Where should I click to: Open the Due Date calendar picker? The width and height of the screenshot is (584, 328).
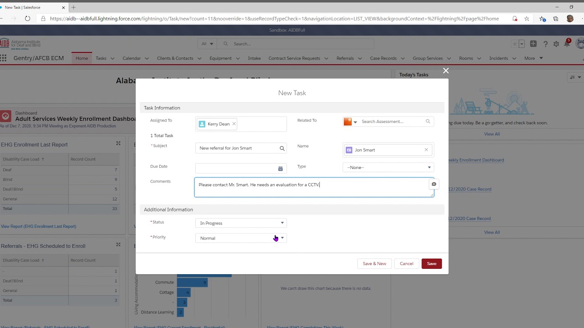coord(280,169)
